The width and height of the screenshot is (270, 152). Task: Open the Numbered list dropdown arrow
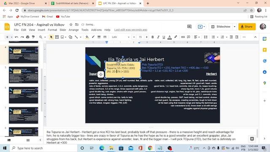pyautogui.click(x=227, y=37)
